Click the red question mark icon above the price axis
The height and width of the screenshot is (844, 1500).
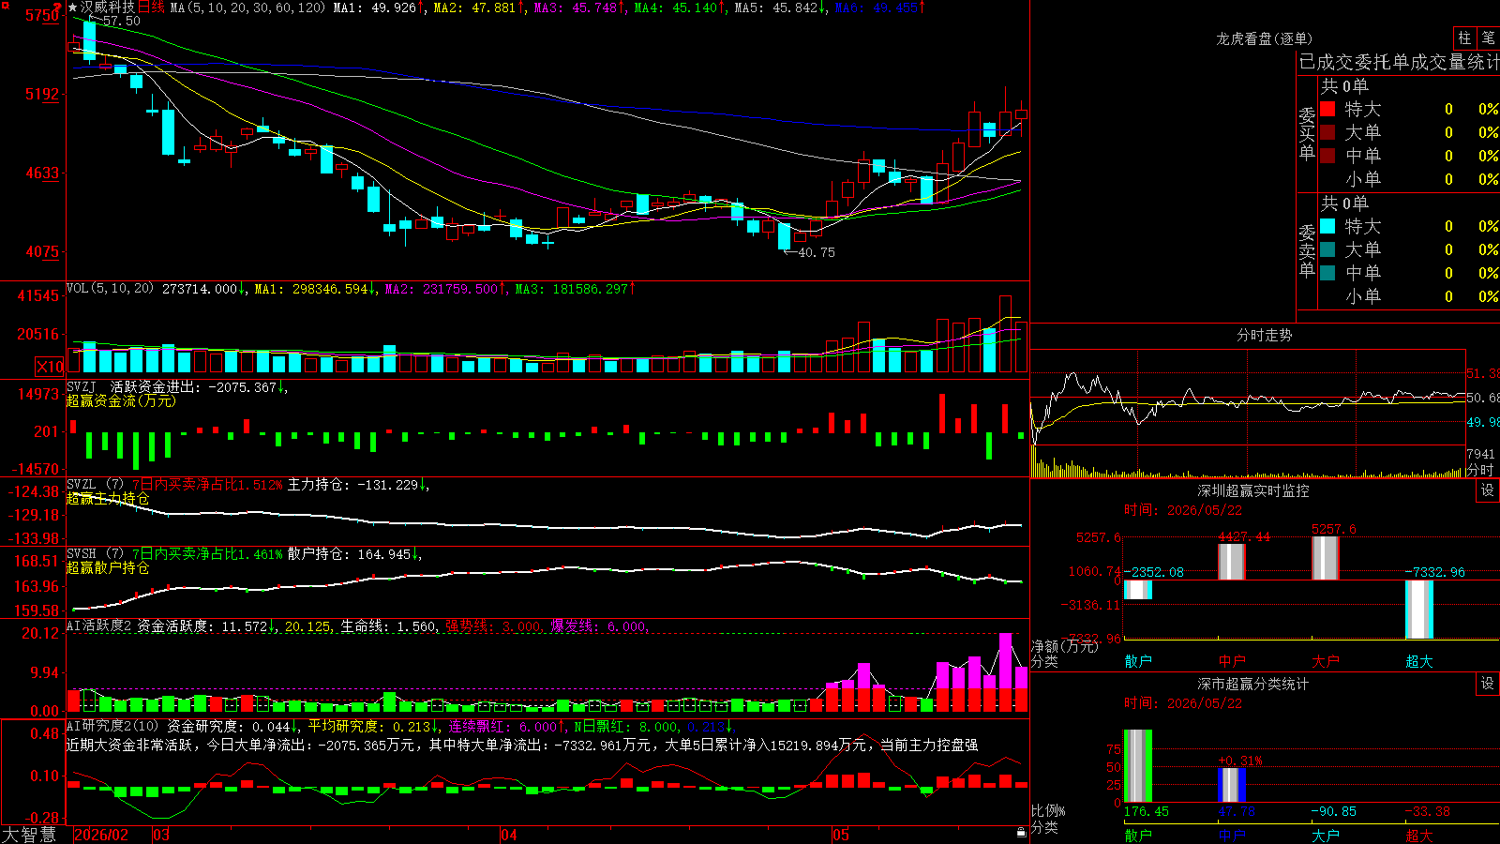58,8
